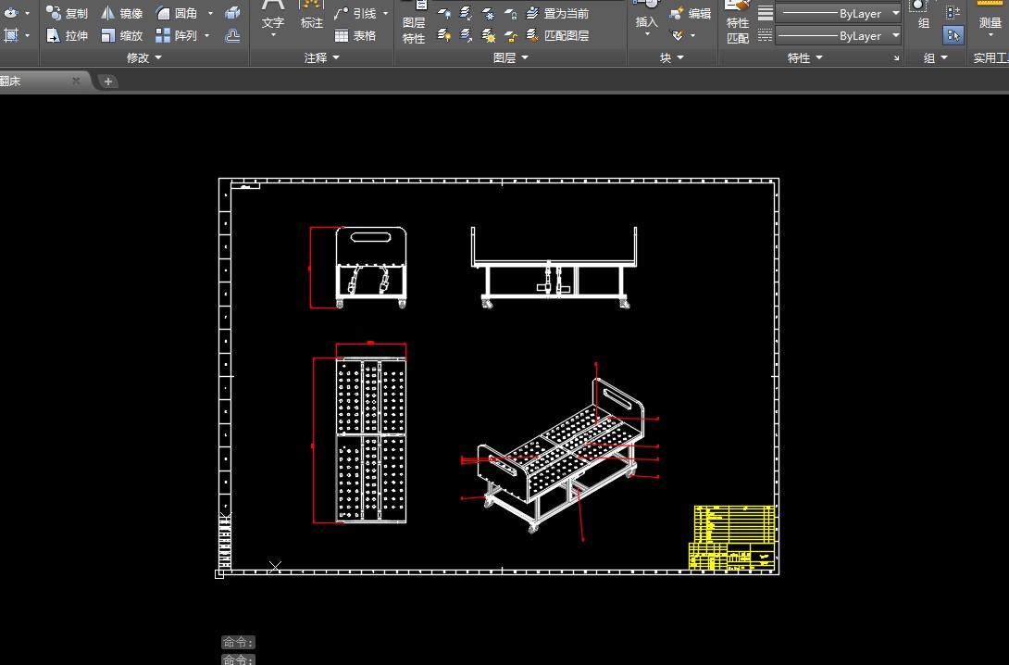1009x665 pixels.
Task: Select the Array (阵列) tool
Action: point(177,35)
